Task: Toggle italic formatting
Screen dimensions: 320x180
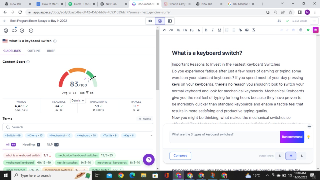Action: coord(213,30)
